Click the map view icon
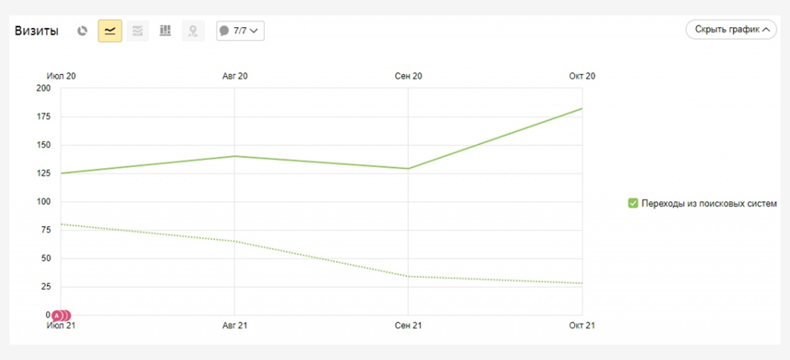Screen dimensions: 790x360 pyautogui.click(x=193, y=31)
